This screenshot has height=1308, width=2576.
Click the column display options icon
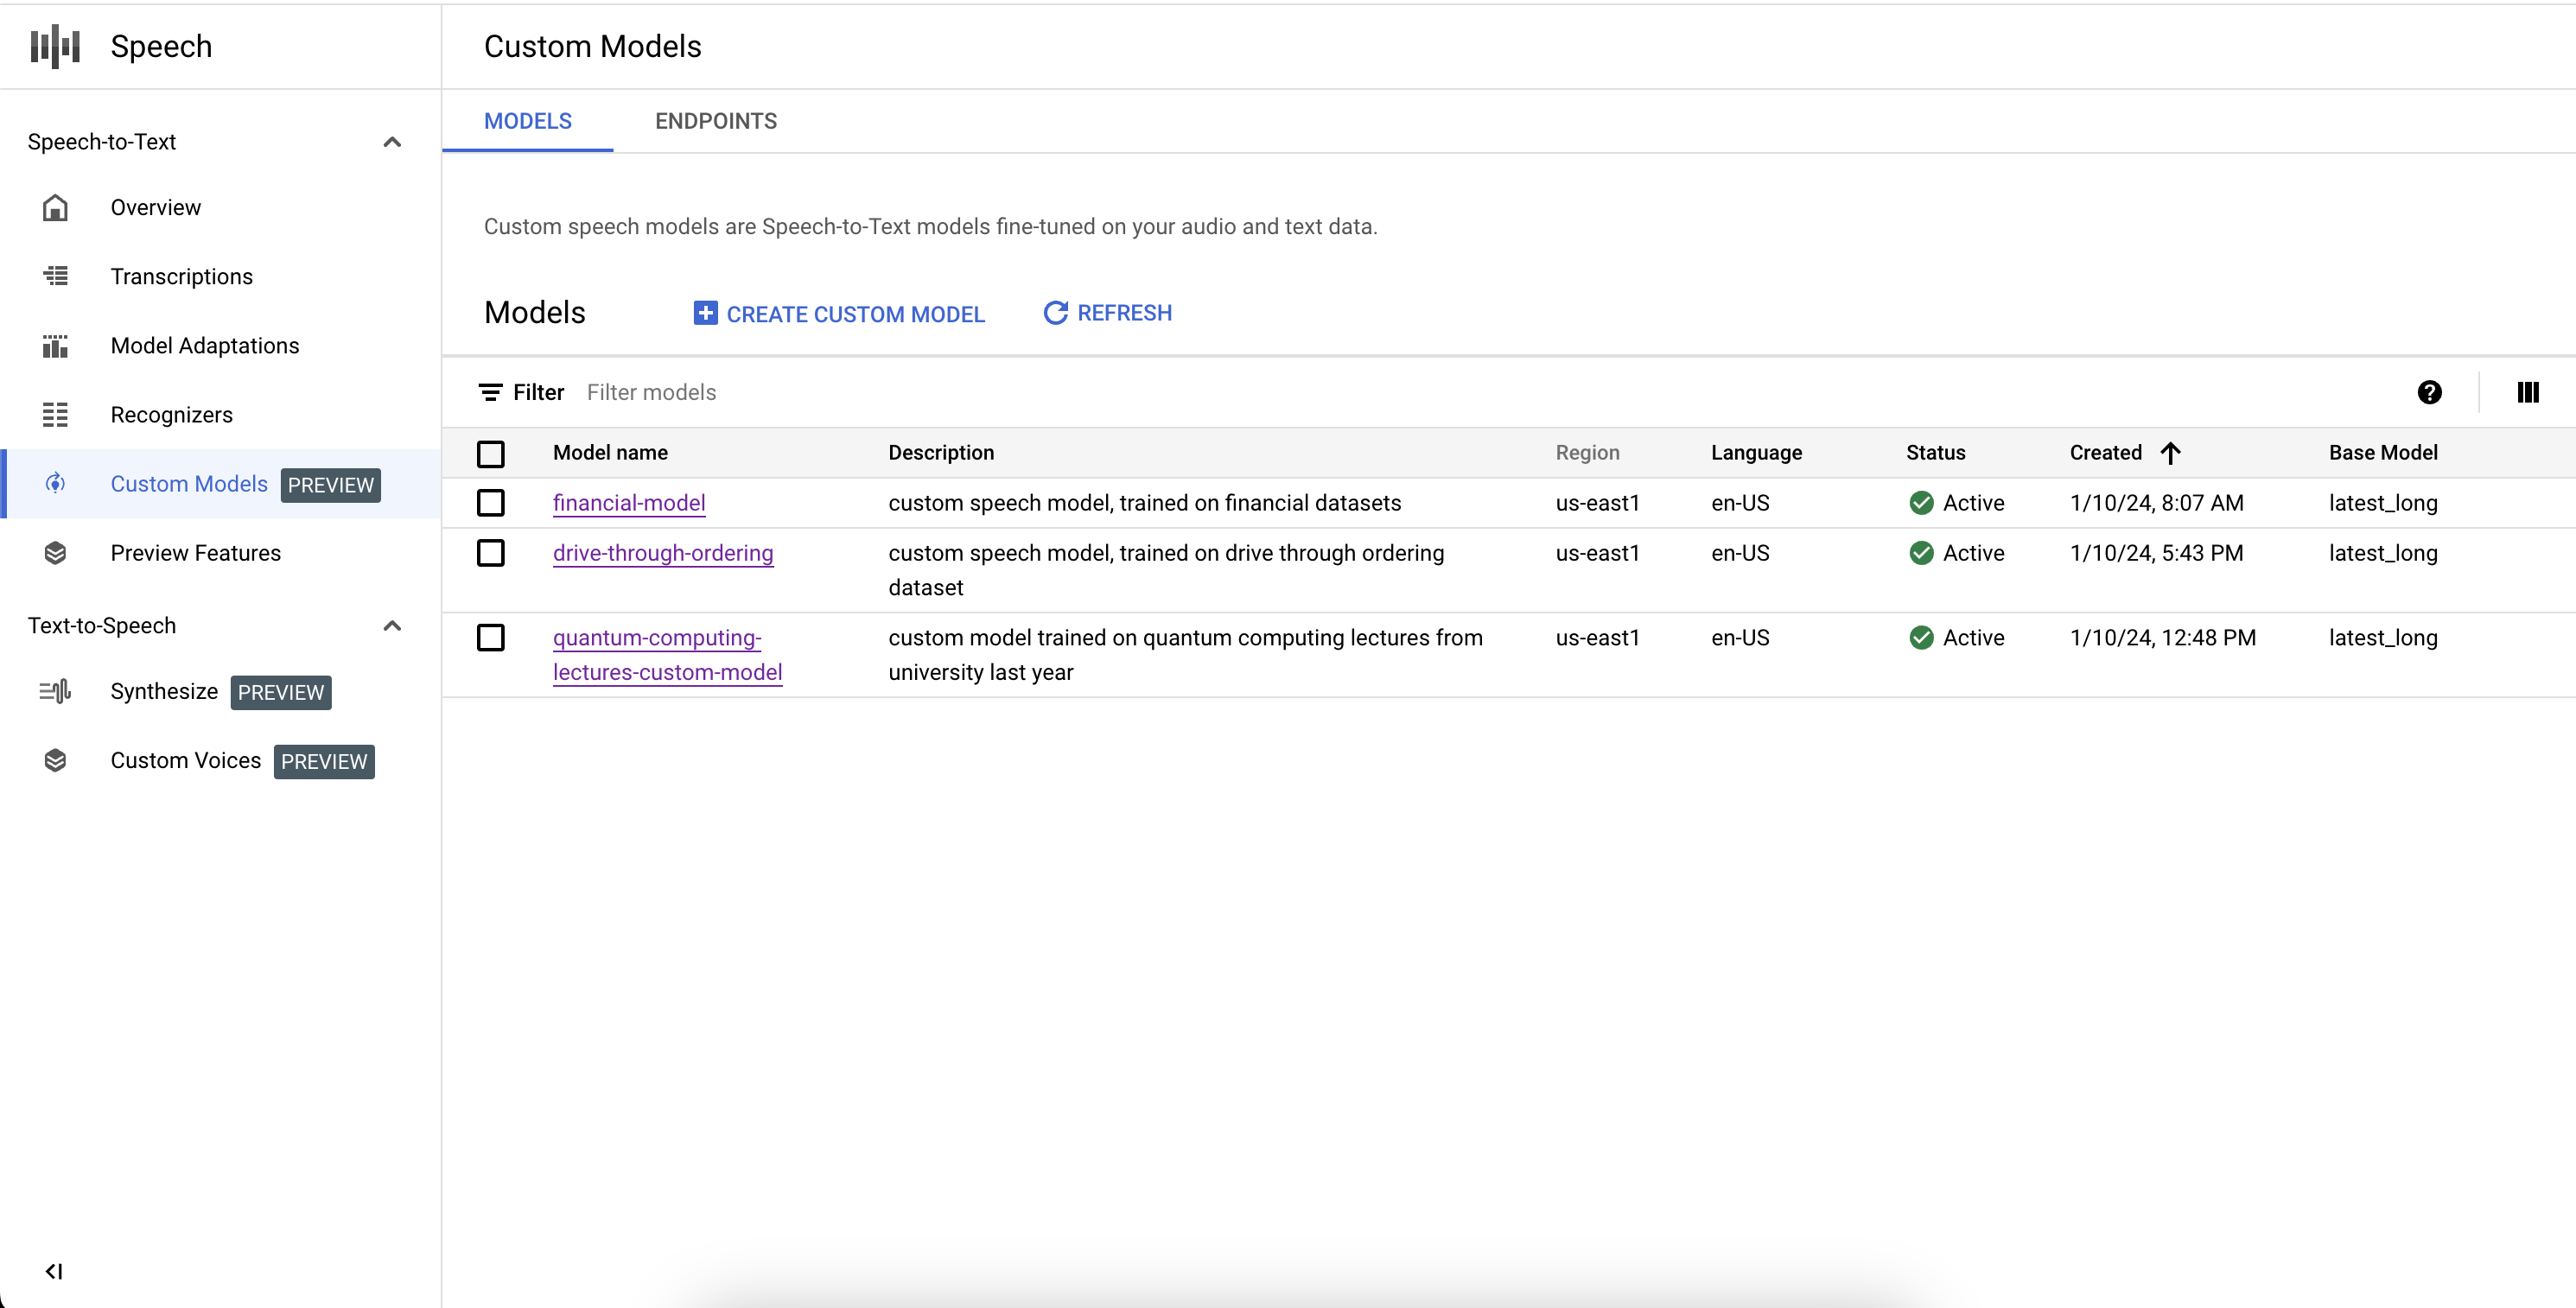(2528, 390)
